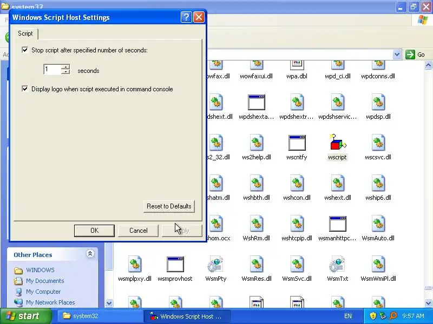Select the wscsvc.dll file
Image resolution: width=433 pixels, height=324 pixels.
click(378, 147)
